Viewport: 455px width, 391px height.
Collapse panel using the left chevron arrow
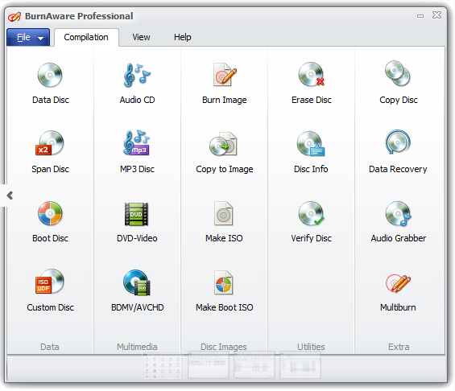tap(10, 195)
